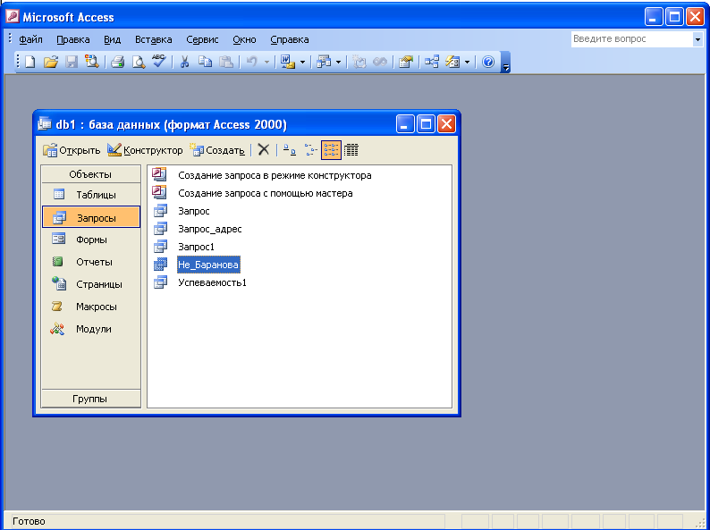Click the Code toolbar icon
The width and height of the screenshot is (710, 530).
(359, 62)
